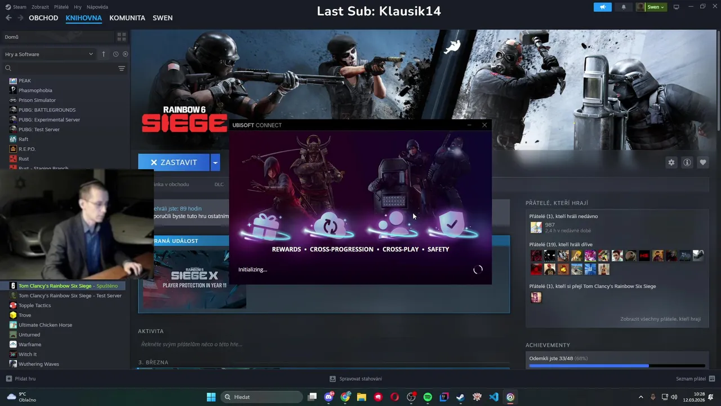The width and height of the screenshot is (721, 406).
Task: Open the Sven account dropdown
Action: (x=652, y=7)
